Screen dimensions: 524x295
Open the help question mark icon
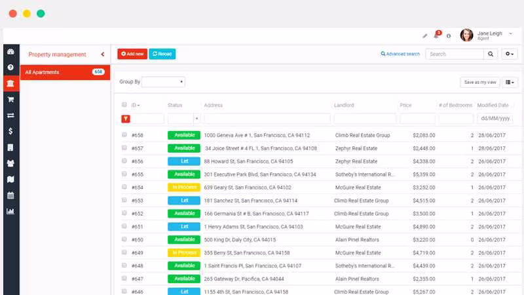click(10, 68)
